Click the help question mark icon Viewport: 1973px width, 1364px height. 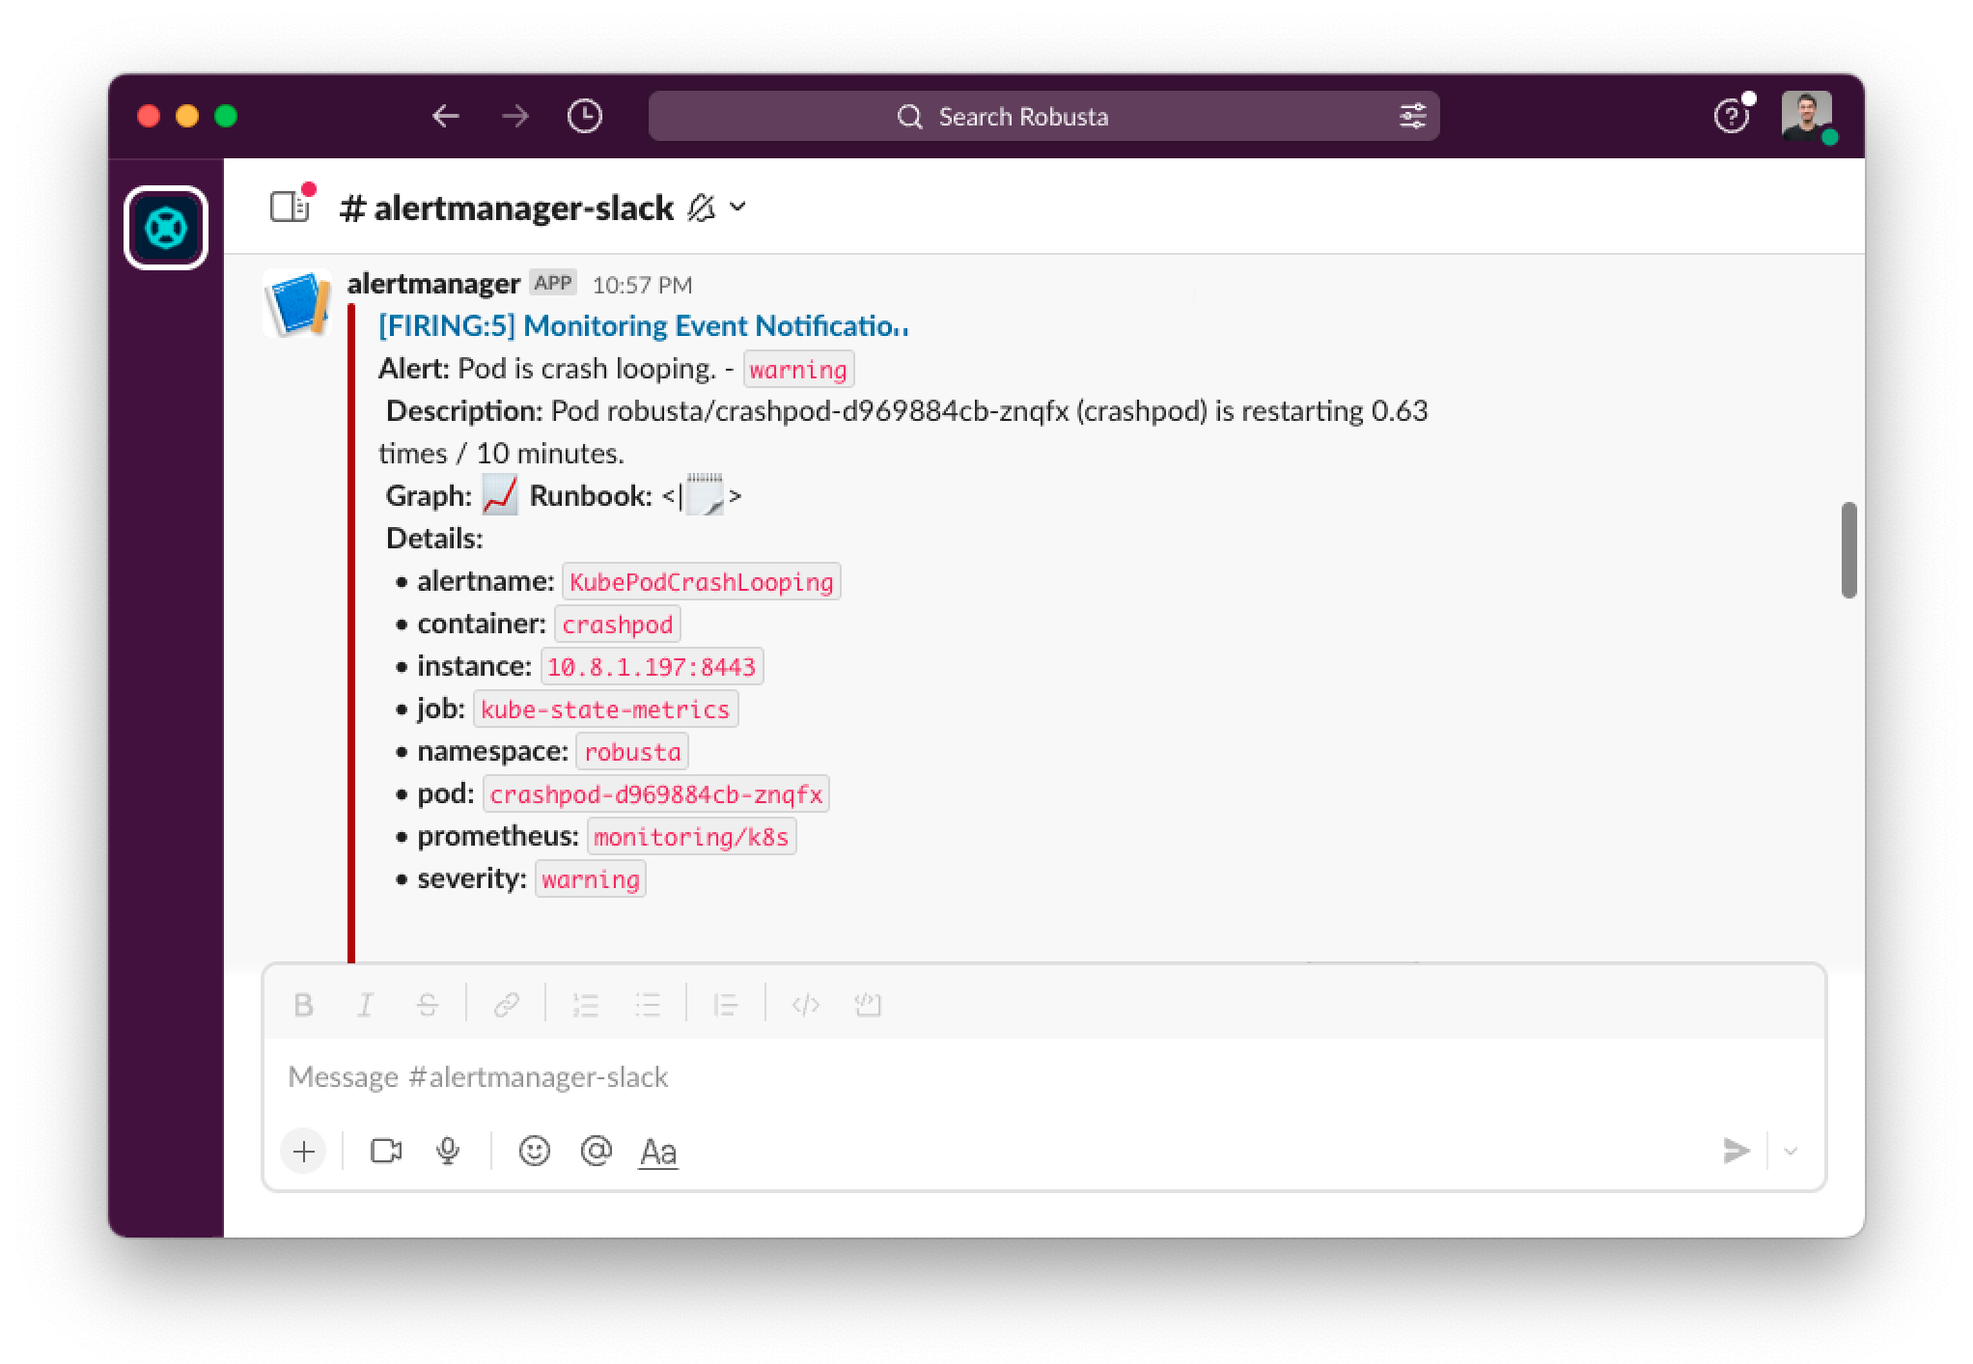[x=1730, y=117]
